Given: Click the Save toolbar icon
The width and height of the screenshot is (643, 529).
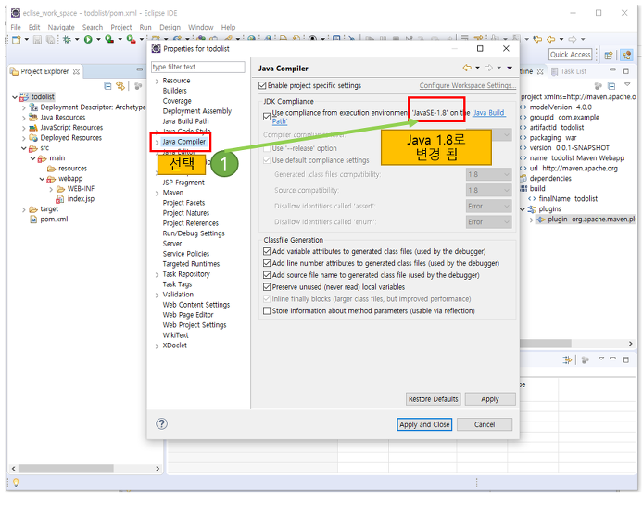Looking at the screenshot, I should pos(37,39).
